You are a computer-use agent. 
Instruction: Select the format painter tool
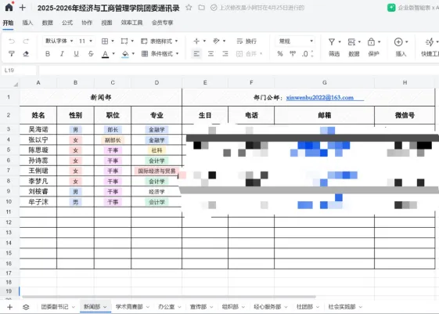coord(12,53)
